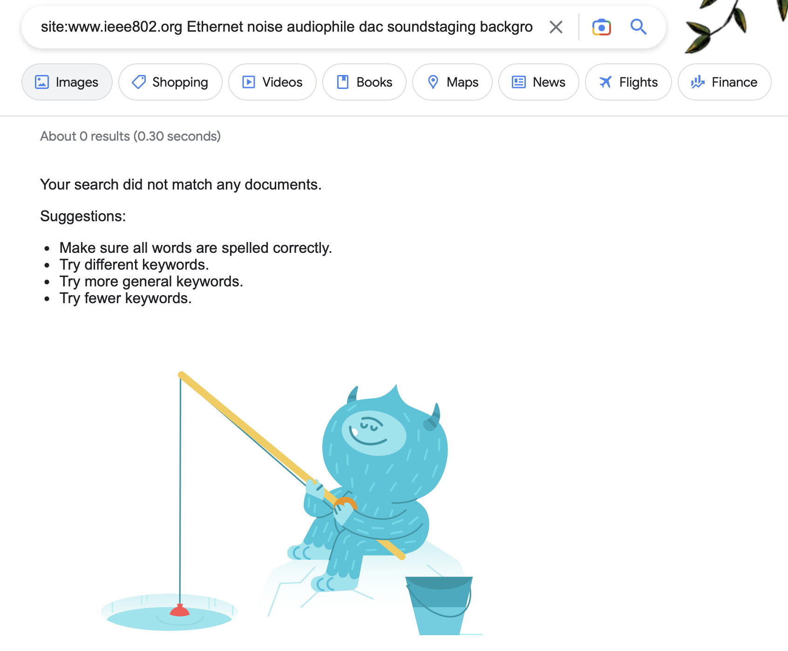Click the Shopping tag icon
788x651 pixels.
(139, 82)
